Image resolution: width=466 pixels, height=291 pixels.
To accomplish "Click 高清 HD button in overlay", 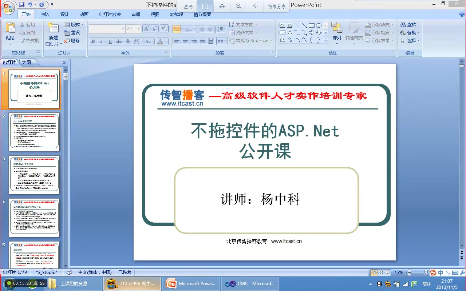I will click(x=189, y=7).
